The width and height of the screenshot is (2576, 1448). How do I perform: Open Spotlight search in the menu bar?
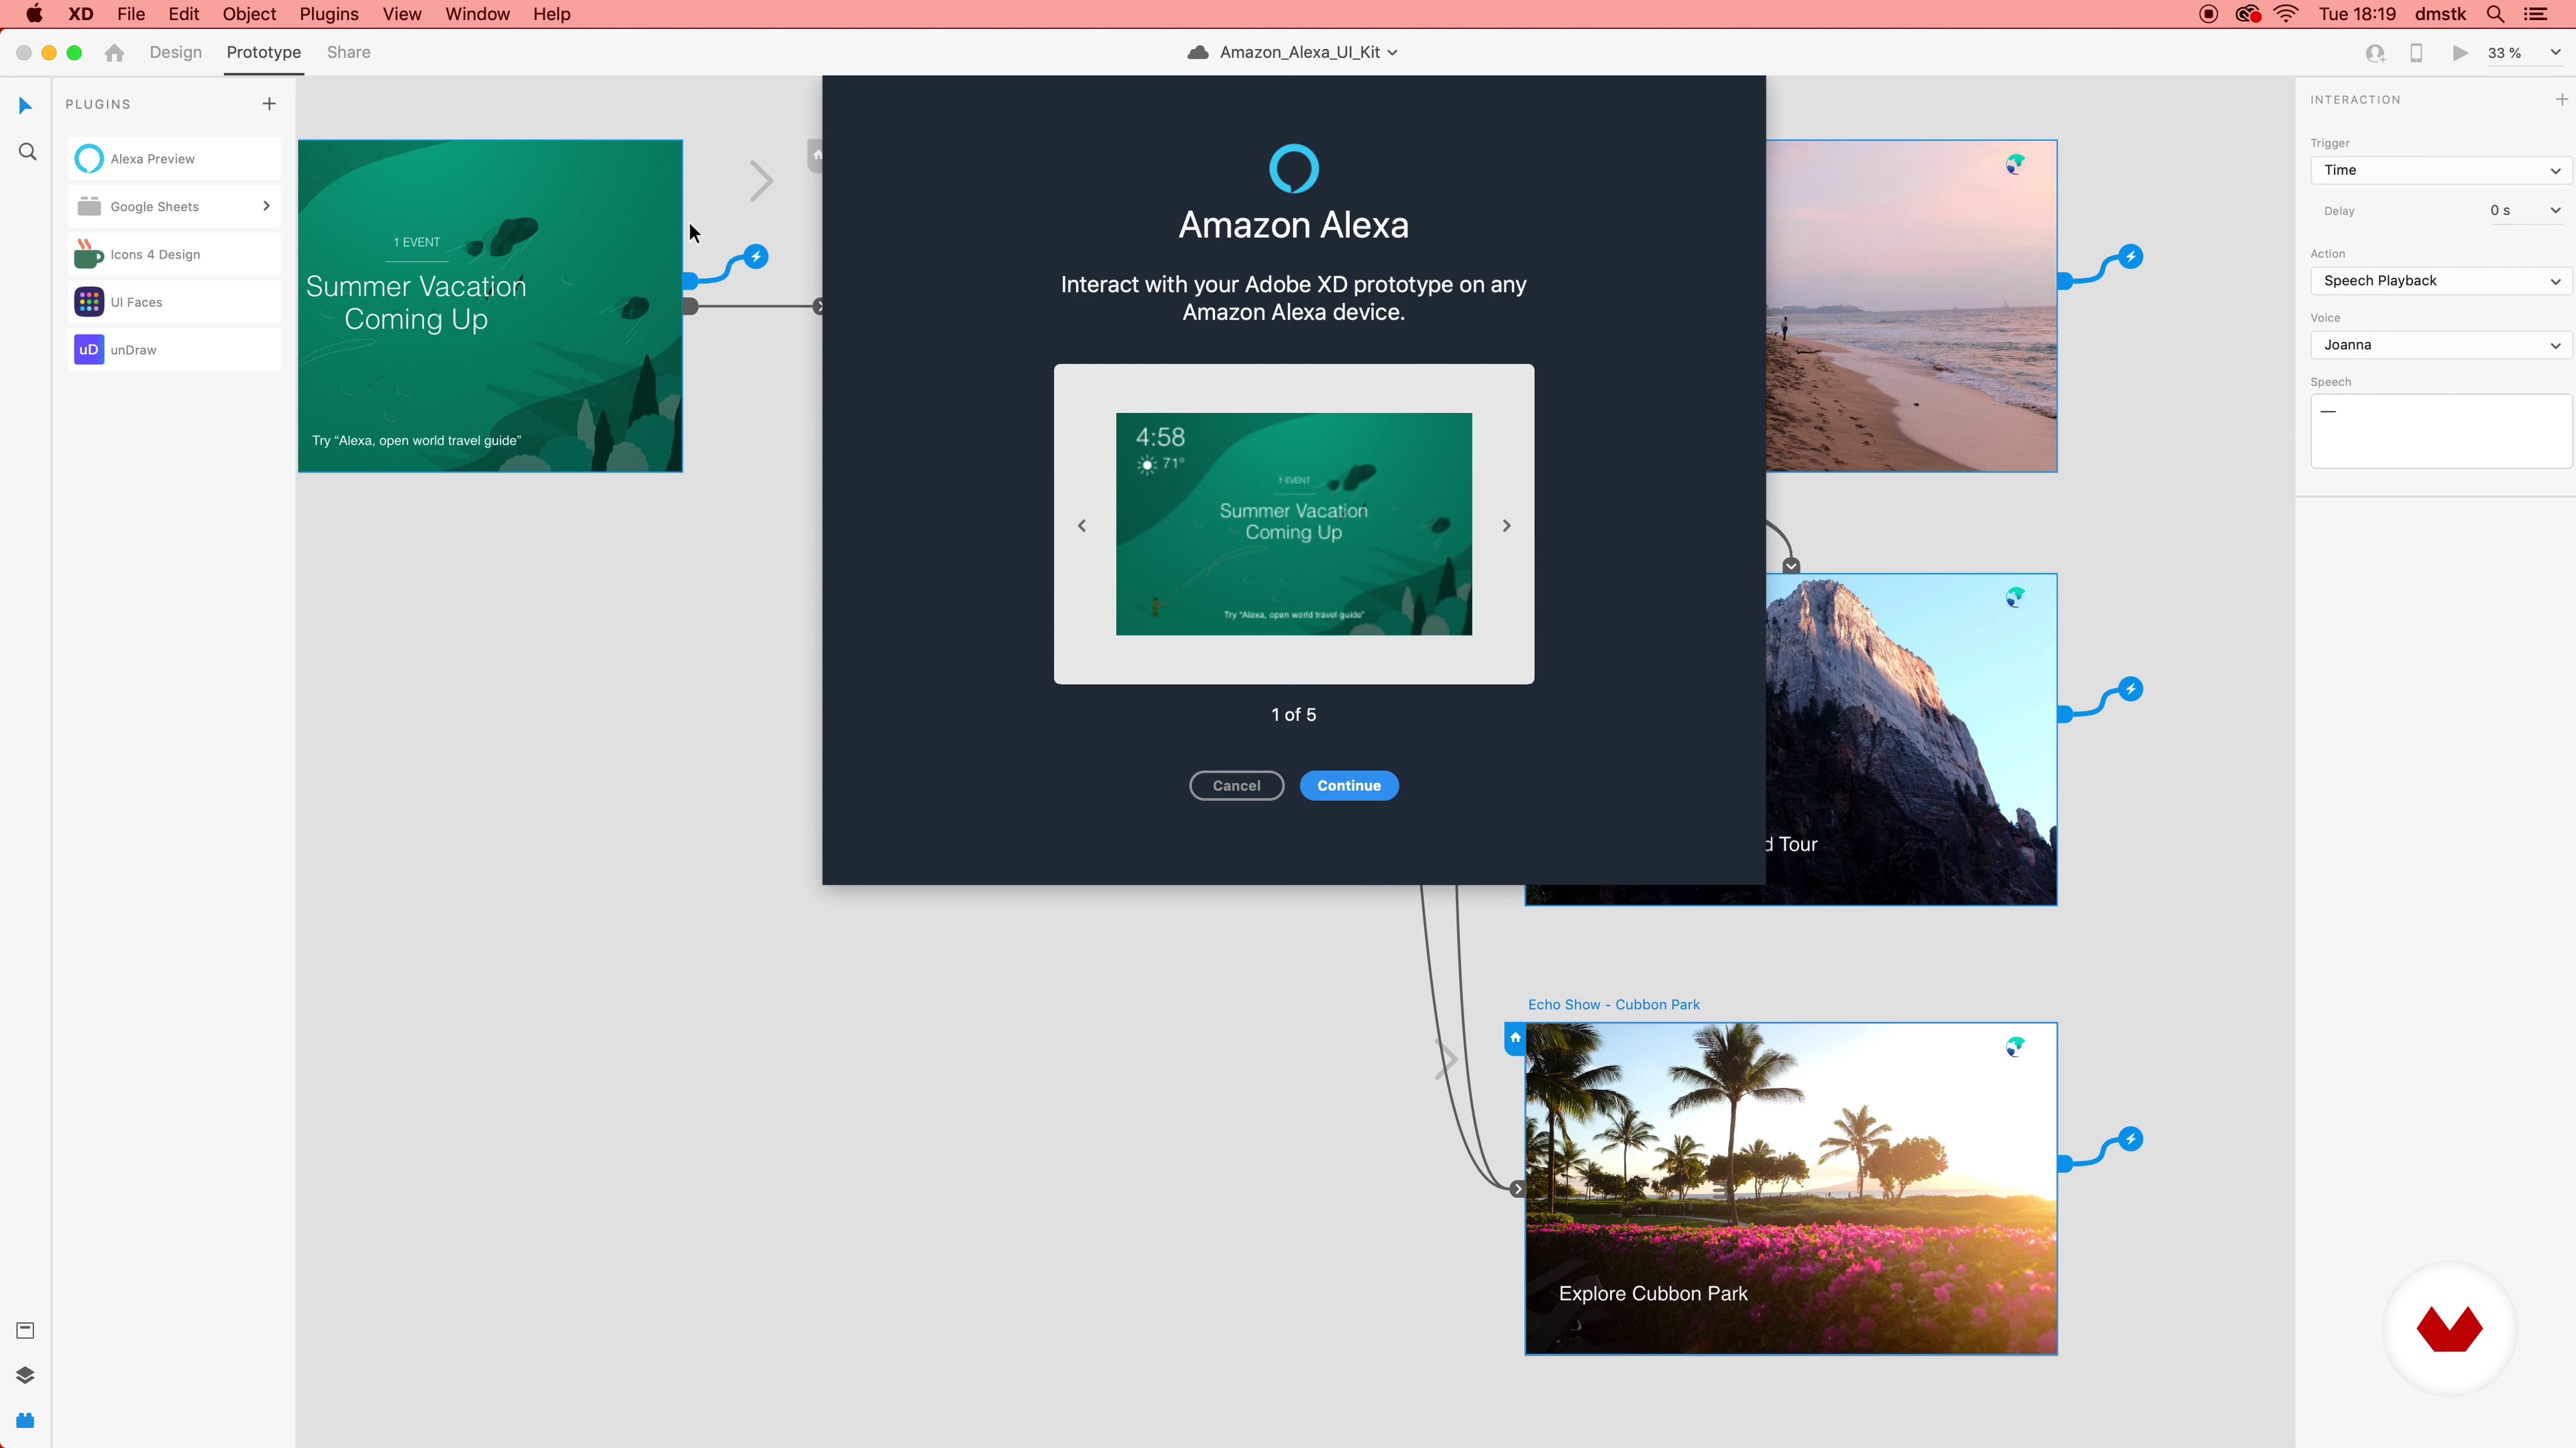pyautogui.click(x=2496, y=14)
